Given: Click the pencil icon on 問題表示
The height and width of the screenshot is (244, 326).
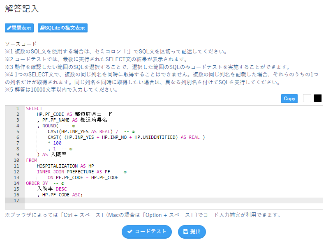Looking at the screenshot, I should 9,28.
